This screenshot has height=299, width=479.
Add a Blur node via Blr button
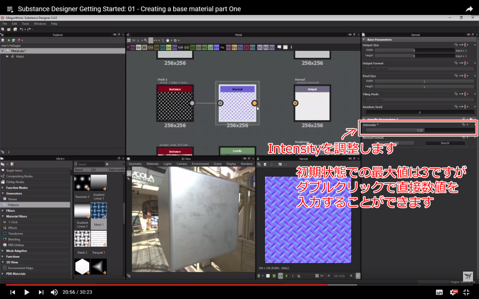pyautogui.click(x=145, y=47)
